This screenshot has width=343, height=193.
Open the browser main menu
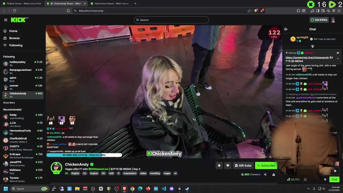tap(340, 11)
